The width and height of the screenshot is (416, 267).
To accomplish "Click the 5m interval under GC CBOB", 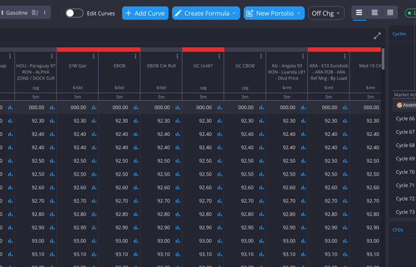I will click(245, 97).
